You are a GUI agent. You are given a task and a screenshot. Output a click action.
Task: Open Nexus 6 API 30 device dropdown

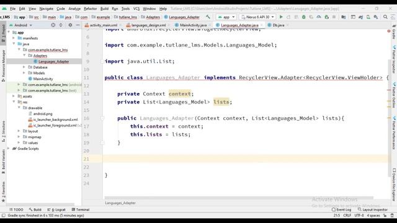257,17
